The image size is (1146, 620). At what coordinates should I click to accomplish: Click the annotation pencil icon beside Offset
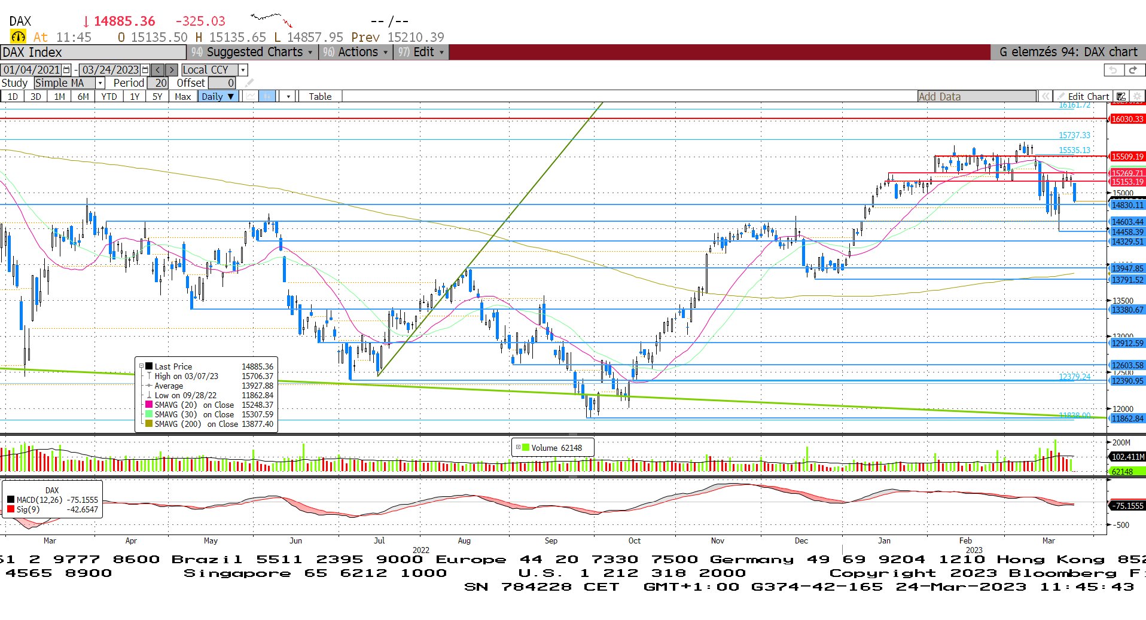click(249, 83)
